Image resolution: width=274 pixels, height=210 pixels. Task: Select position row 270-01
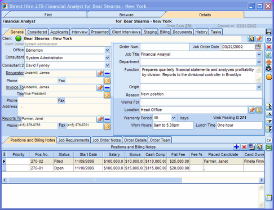click(134, 168)
